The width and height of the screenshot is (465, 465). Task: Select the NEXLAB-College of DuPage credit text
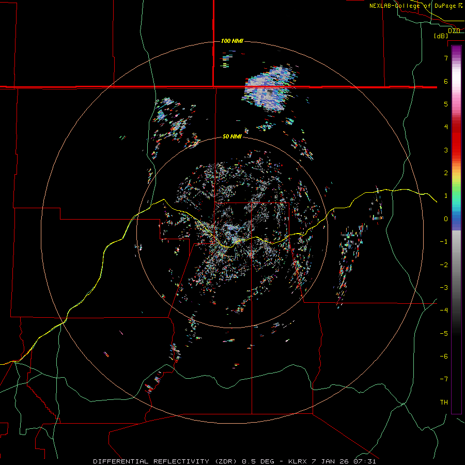tap(415, 6)
